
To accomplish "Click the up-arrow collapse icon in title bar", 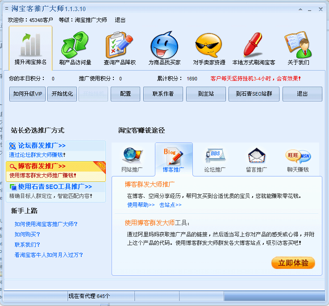I will [300, 9].
